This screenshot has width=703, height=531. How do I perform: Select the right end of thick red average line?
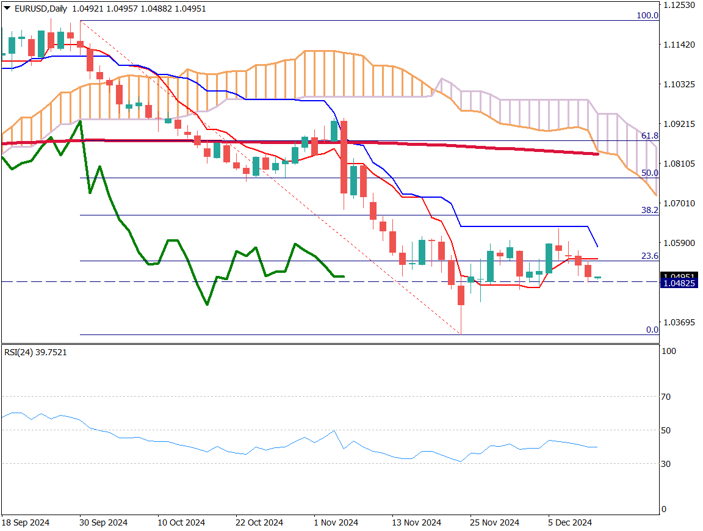(x=597, y=154)
